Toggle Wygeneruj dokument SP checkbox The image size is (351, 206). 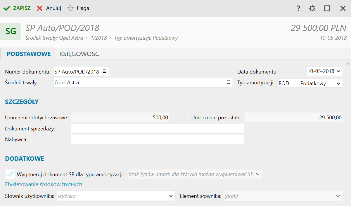tap(10, 174)
